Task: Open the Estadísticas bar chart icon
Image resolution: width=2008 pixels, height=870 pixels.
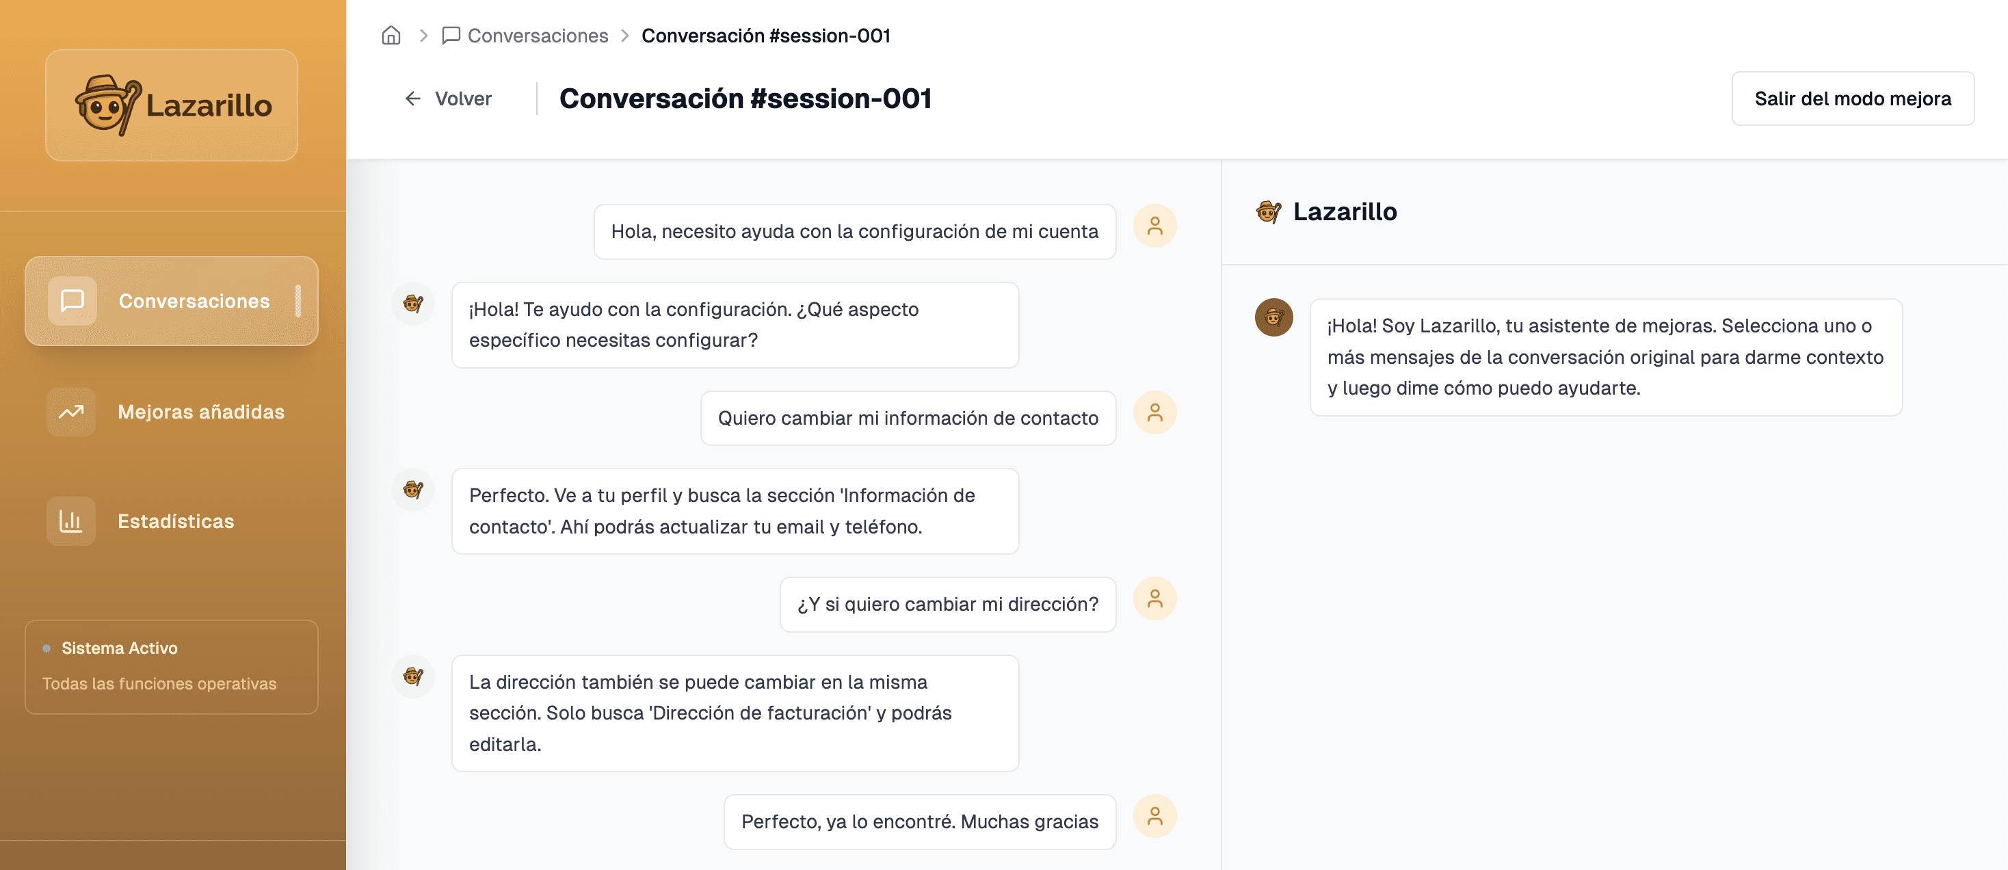Action: (x=70, y=522)
